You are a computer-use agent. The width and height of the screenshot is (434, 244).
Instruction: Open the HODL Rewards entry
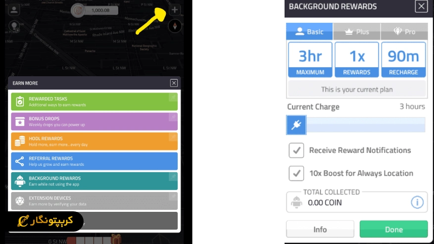tap(94, 141)
